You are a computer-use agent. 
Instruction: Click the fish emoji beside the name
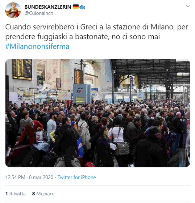[82, 7]
